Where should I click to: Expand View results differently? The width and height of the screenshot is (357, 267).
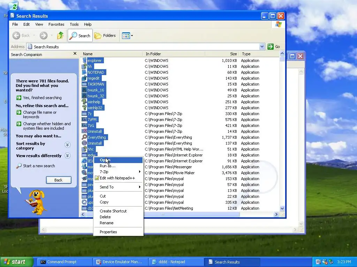click(x=67, y=155)
